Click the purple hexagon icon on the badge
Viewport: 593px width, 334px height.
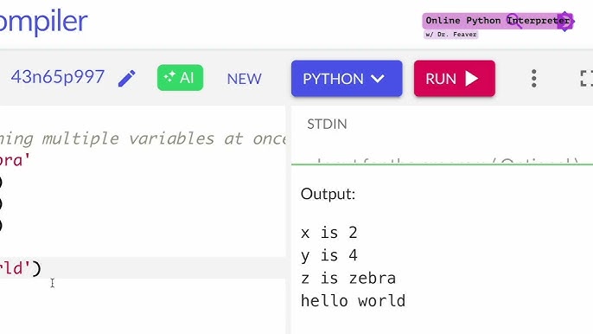(x=565, y=22)
